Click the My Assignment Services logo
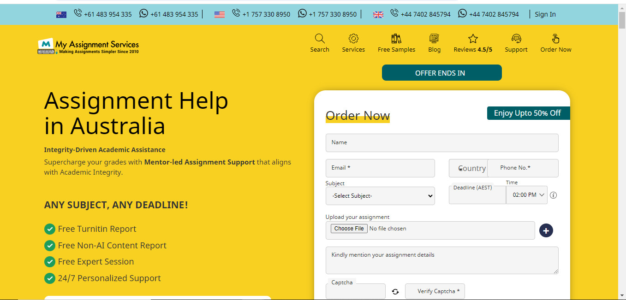 coord(88,46)
